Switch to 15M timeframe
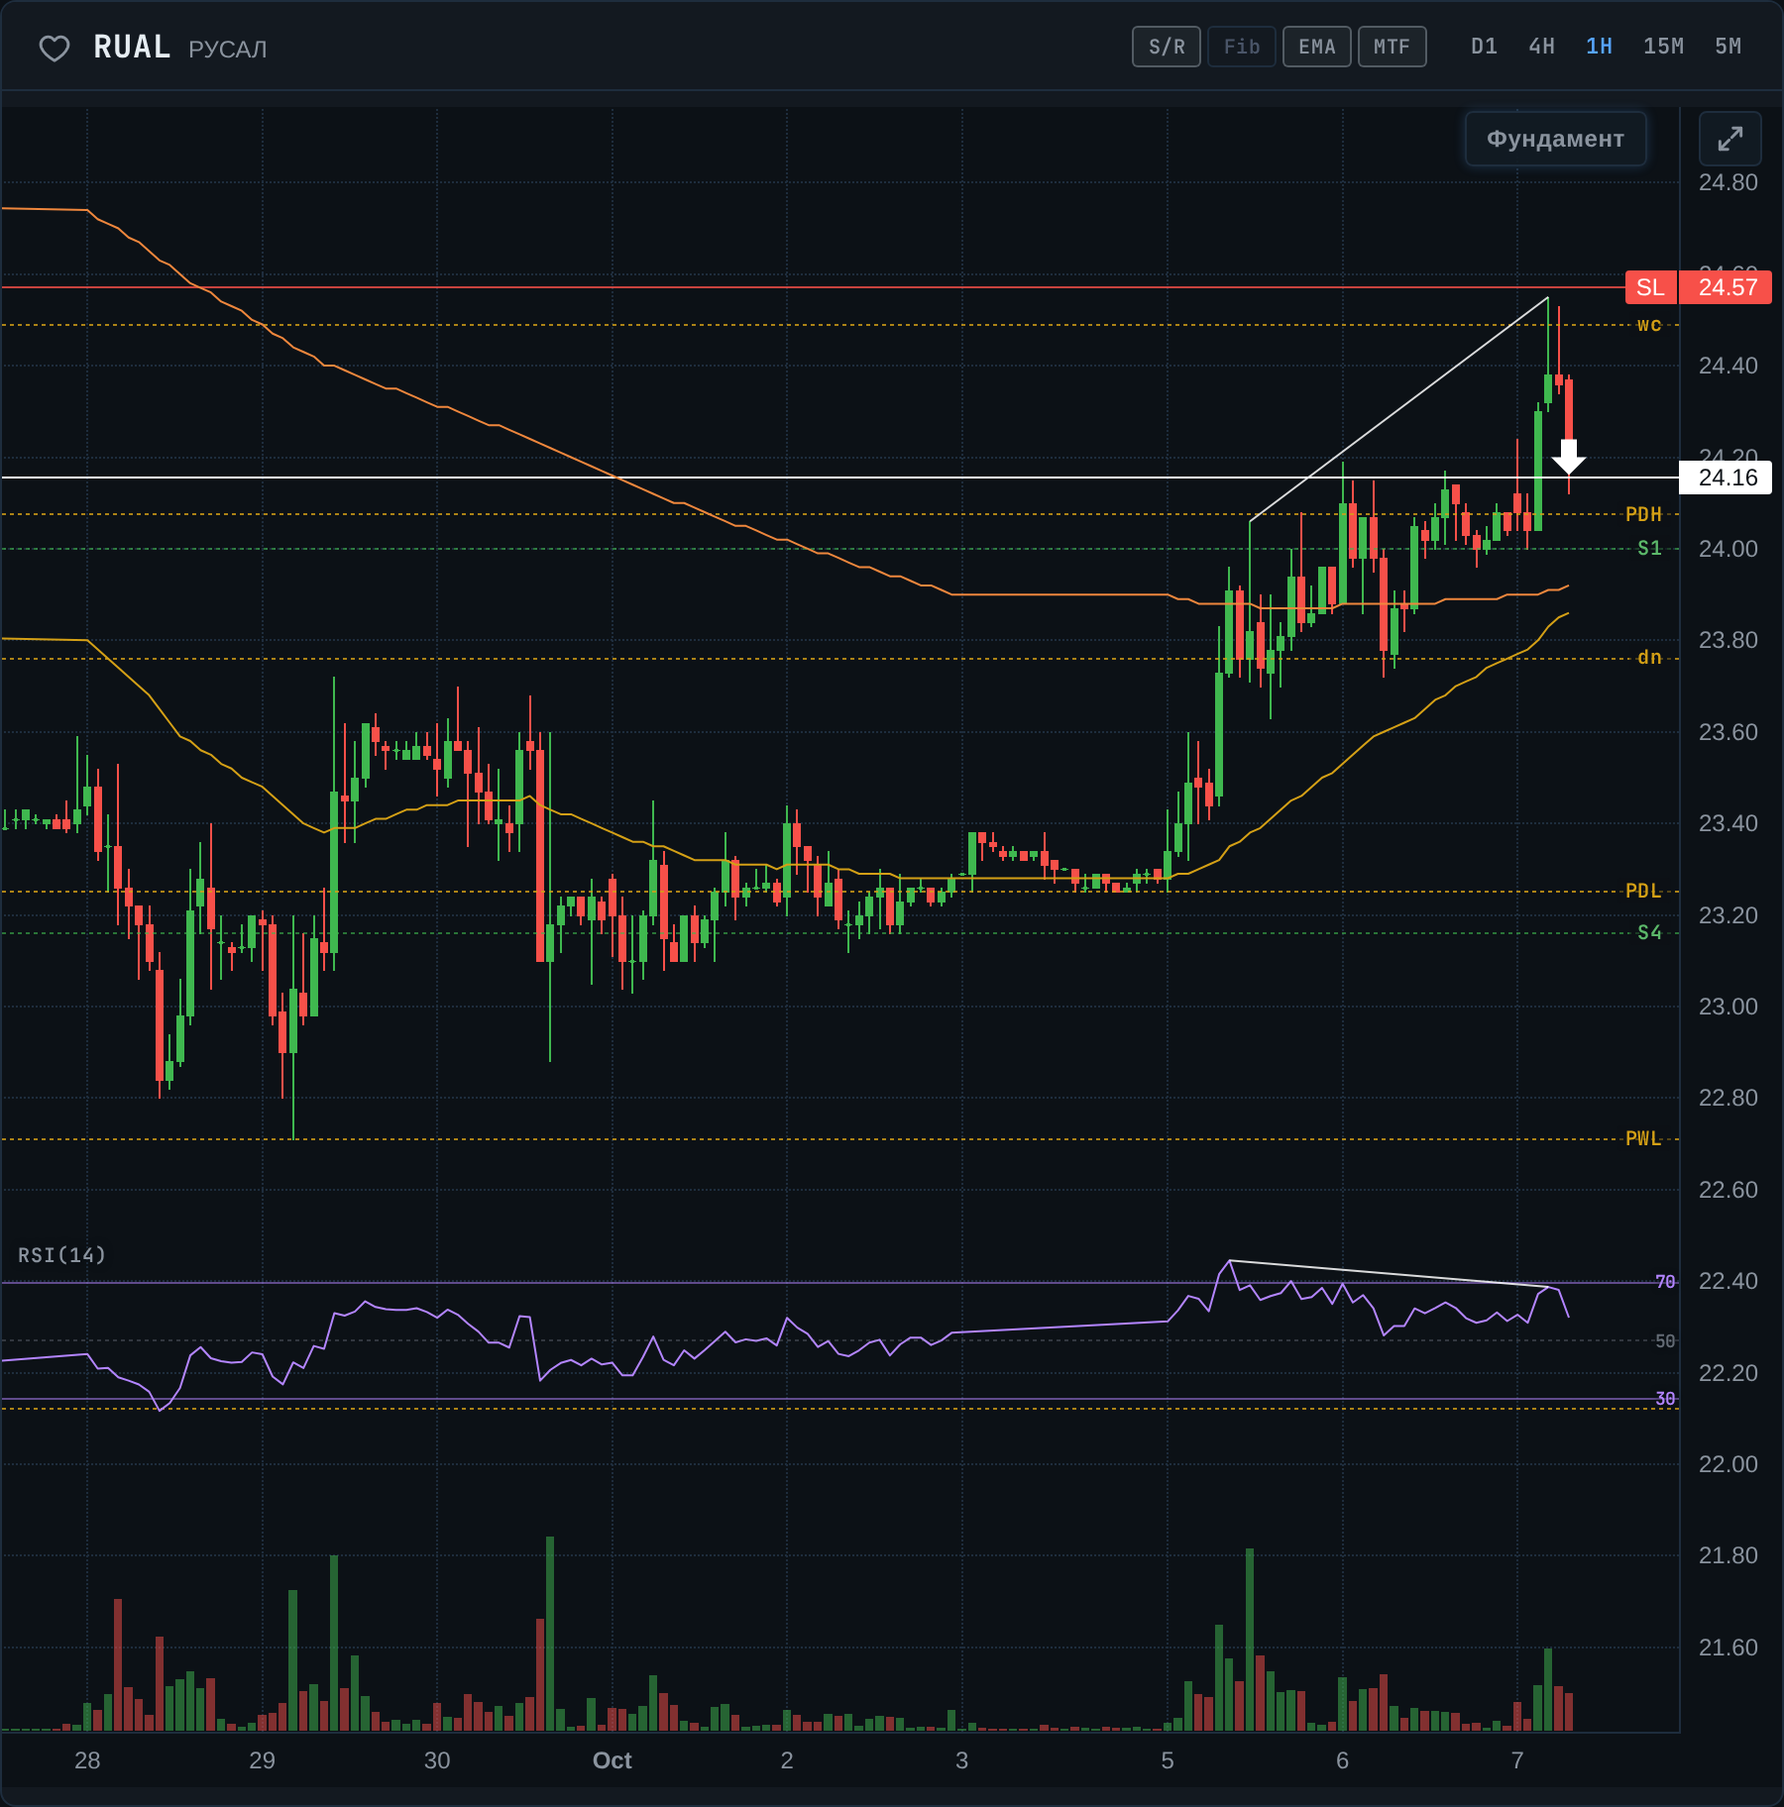 pos(1663,47)
